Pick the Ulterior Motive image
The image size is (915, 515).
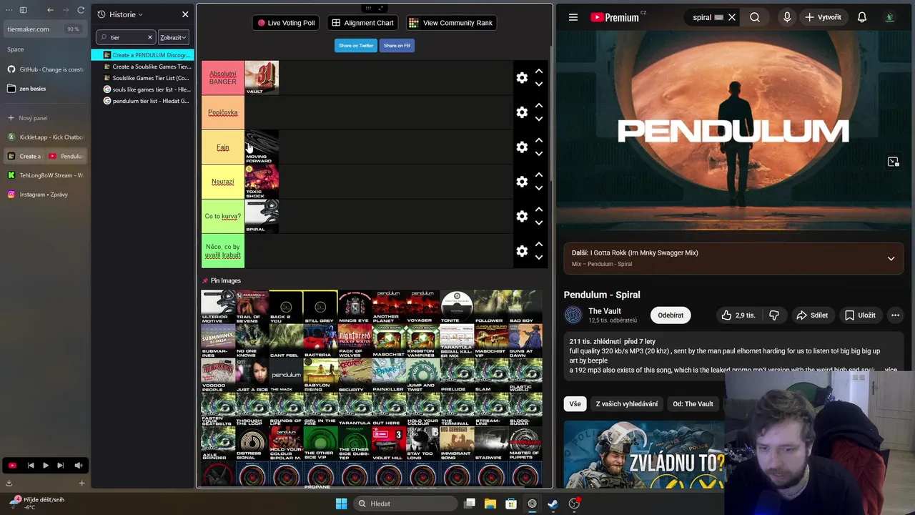[218, 307]
